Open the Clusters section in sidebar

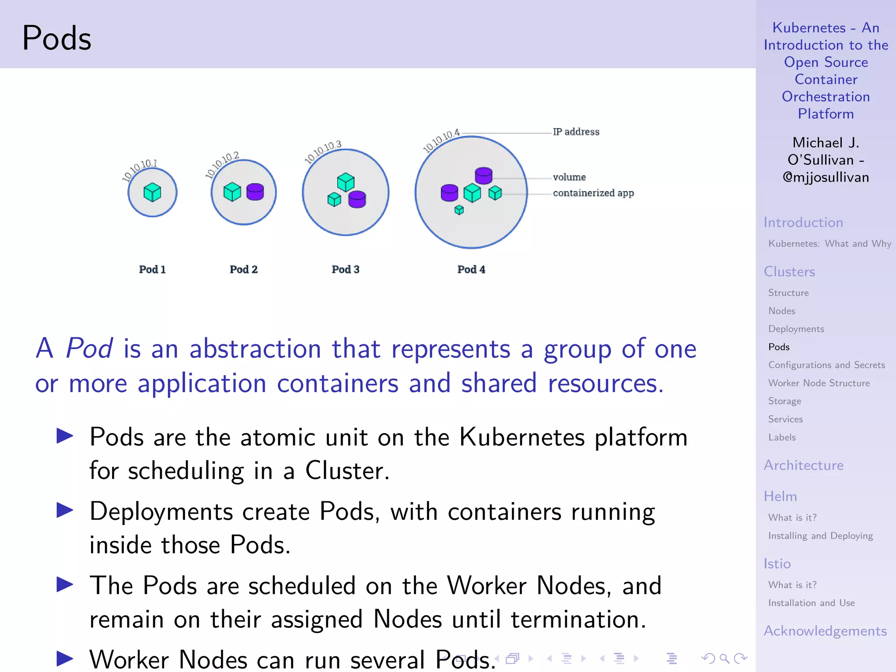point(789,272)
